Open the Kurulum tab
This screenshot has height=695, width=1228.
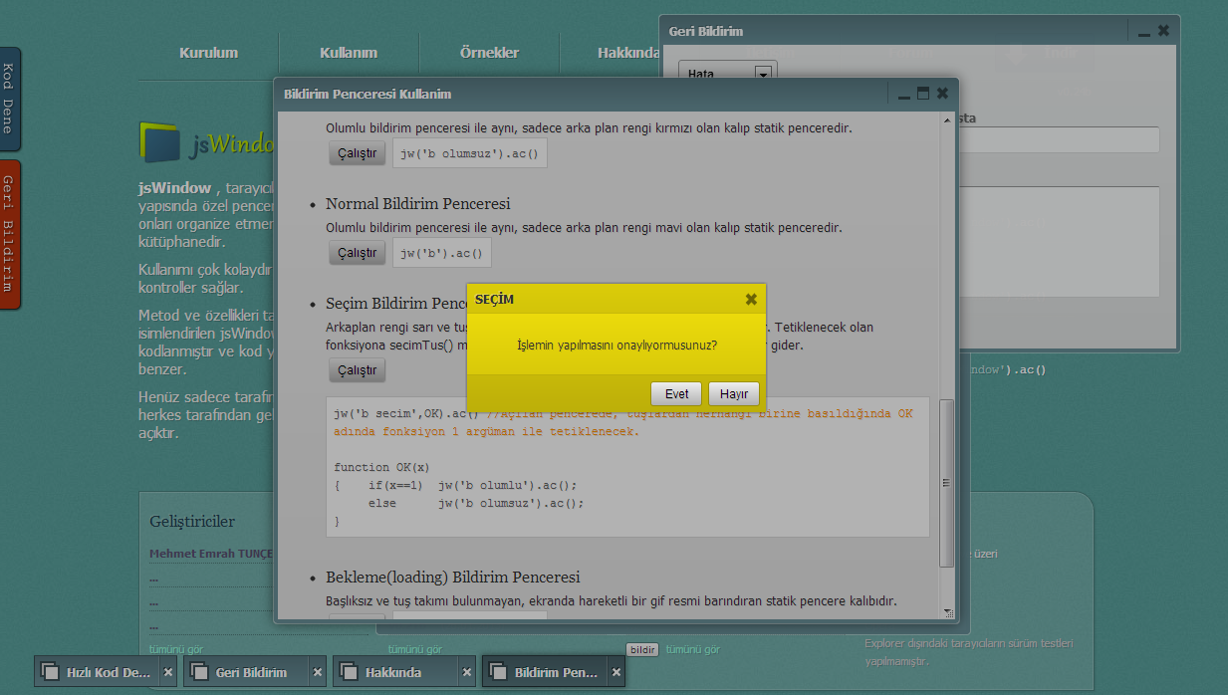coord(206,53)
